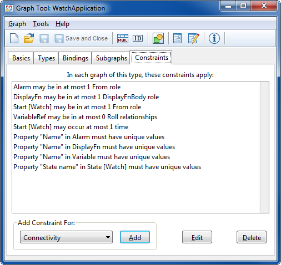The image size is (281, 265).
Task: Switch to the Basics tab
Action: (21, 58)
